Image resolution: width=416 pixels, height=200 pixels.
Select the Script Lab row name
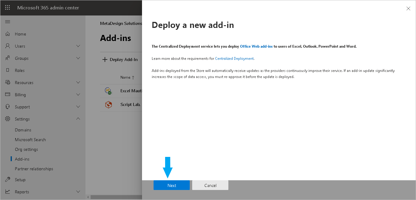(x=131, y=104)
